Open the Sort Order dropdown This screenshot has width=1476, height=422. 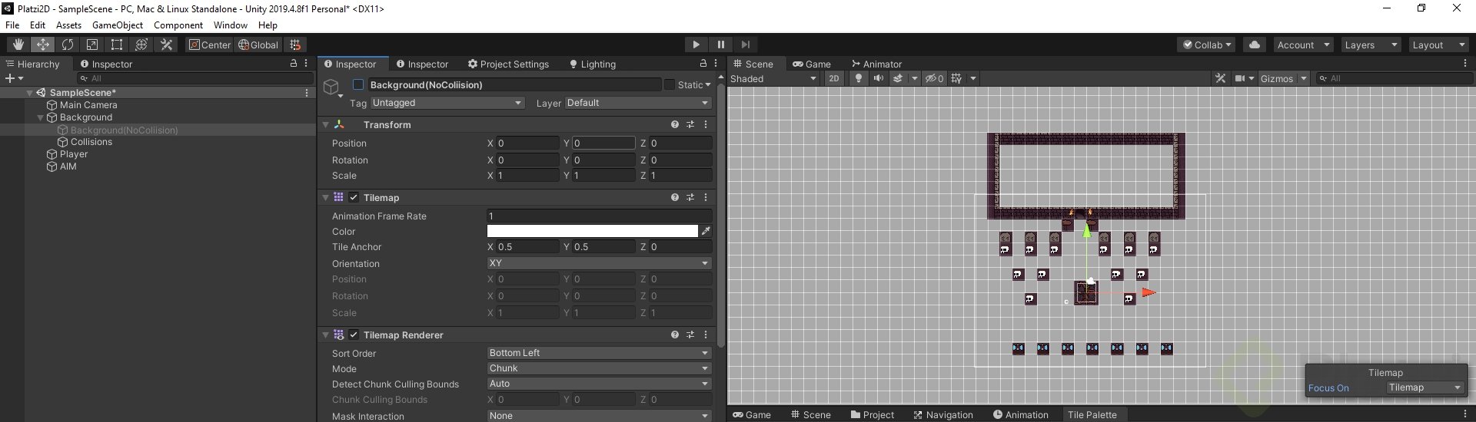(599, 353)
